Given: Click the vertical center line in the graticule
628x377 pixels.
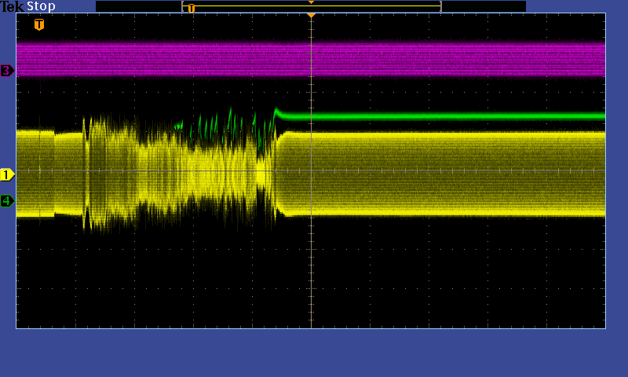Looking at the screenshot, I should tap(312, 259).
